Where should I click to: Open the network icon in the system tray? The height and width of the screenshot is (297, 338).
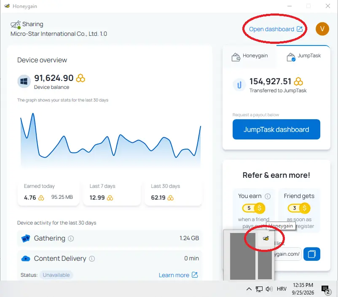tap(259, 289)
